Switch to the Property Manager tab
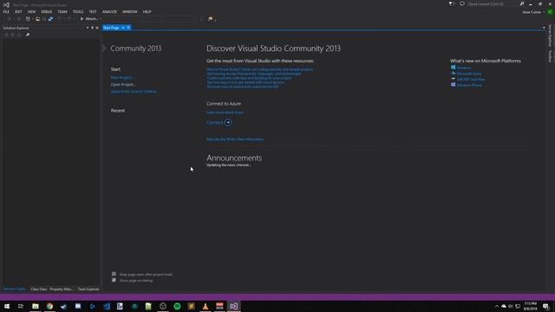The image size is (555, 312). [x=62, y=289]
